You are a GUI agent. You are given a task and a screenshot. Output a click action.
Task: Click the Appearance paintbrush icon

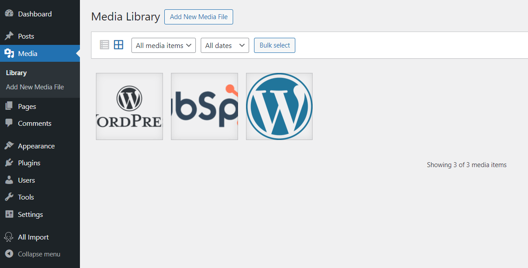pos(9,146)
